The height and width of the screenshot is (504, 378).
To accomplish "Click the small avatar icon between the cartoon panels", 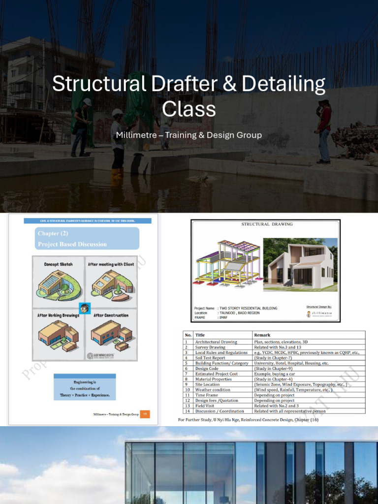I will point(85,308).
